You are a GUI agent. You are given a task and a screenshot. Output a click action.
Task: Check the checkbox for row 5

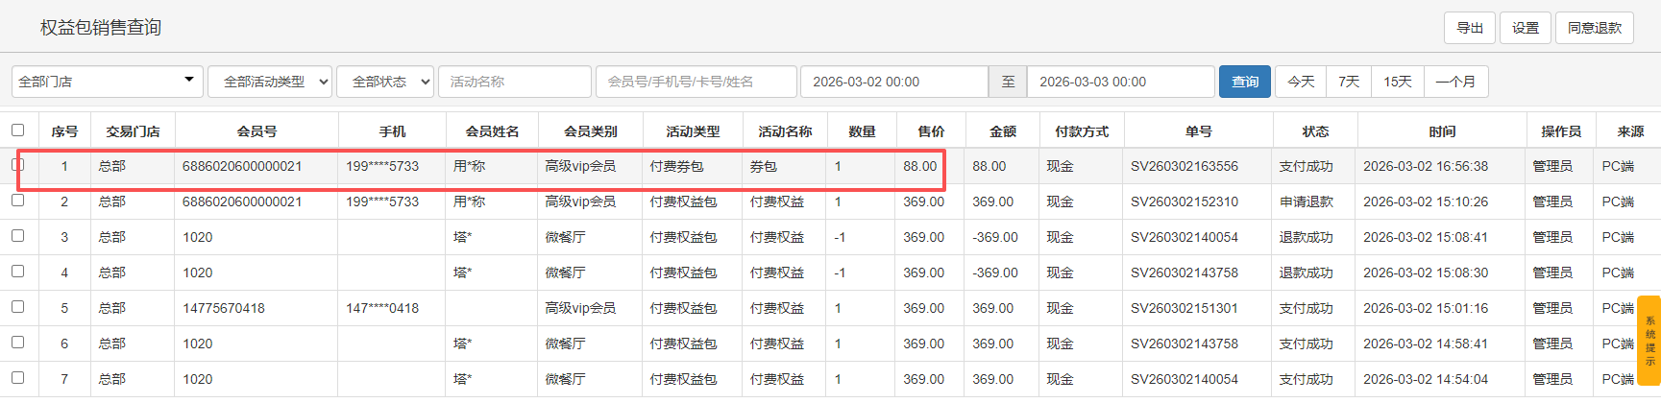click(18, 307)
